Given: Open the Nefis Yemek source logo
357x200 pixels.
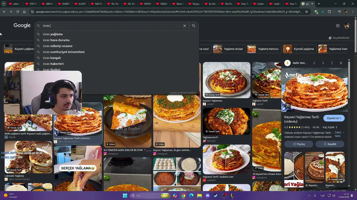Looking at the screenshot, I should coord(287,63).
